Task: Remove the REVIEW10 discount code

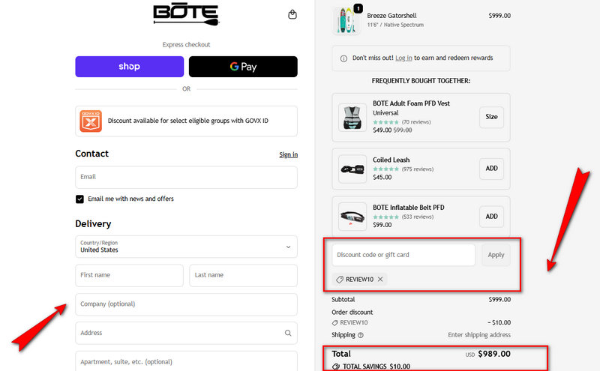Action: [x=380, y=280]
